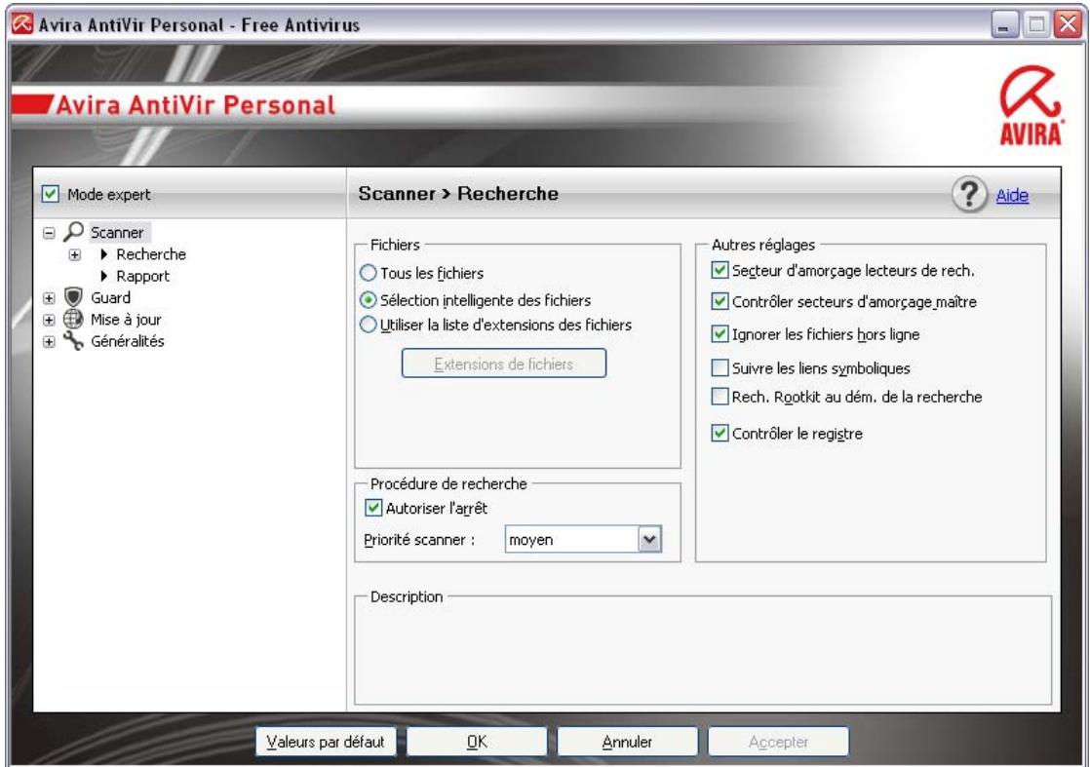Screen dimensions: 1090x767
Task: Expand the Mise à jour node
Action: [x=49, y=320]
